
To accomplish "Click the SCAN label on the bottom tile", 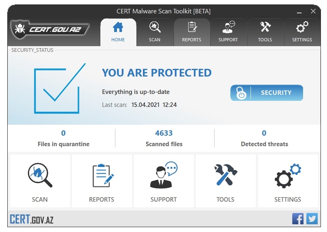I will click(x=40, y=200).
